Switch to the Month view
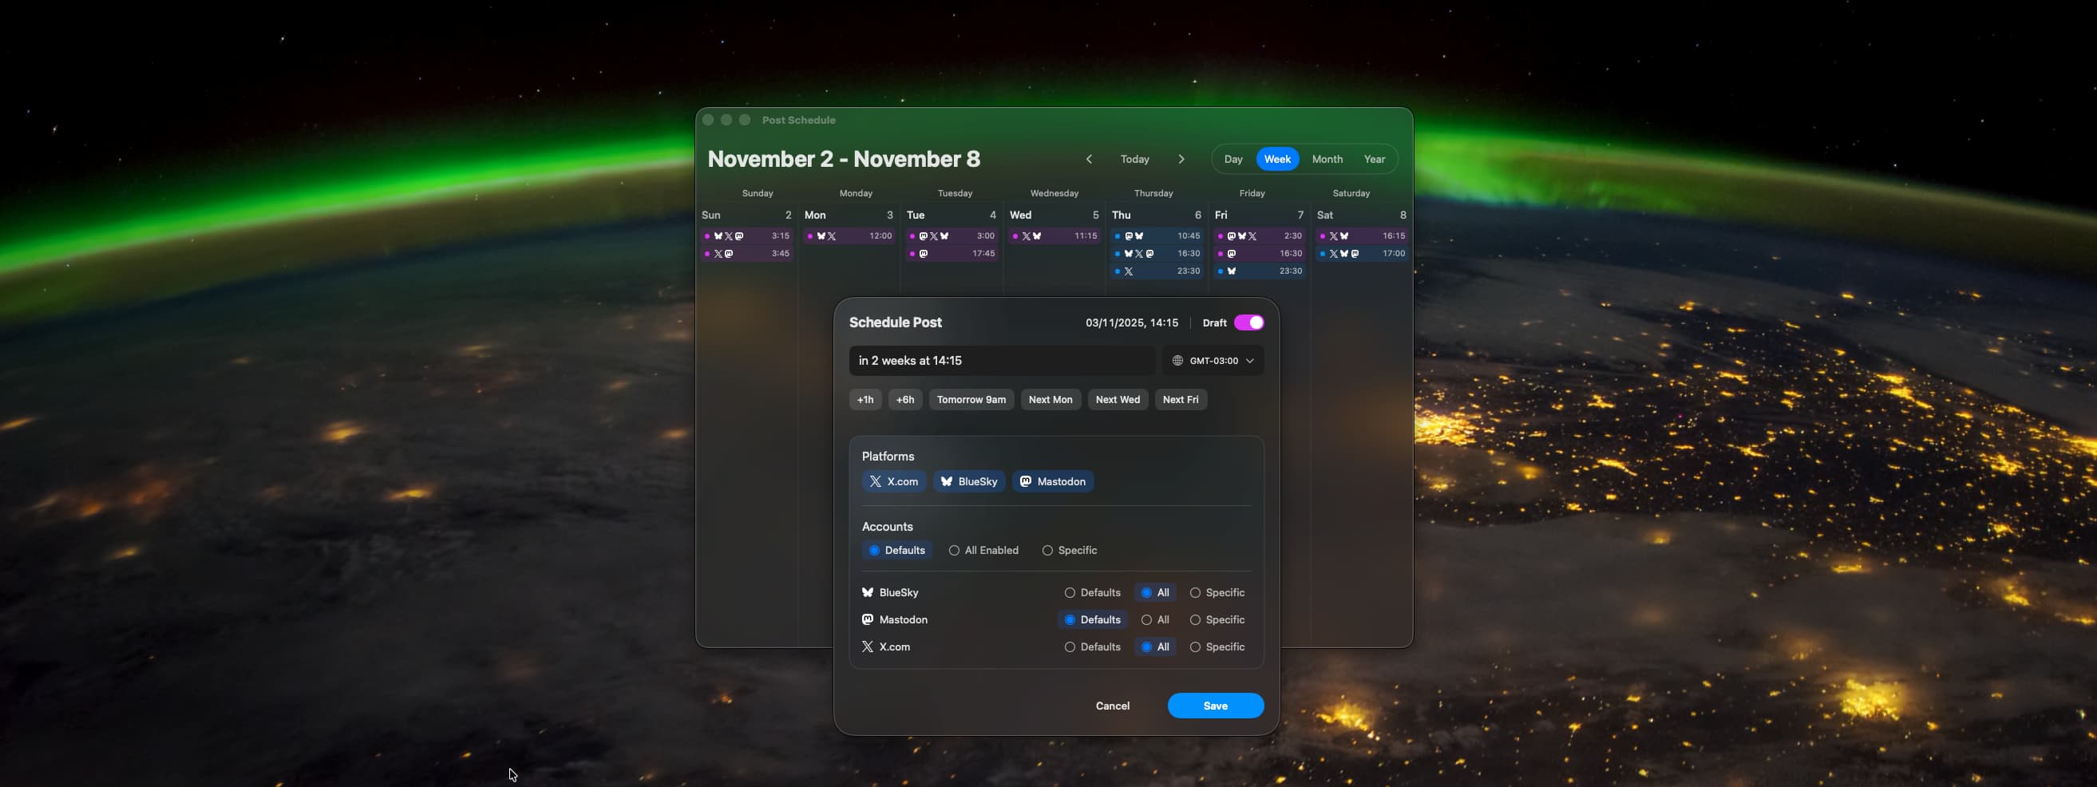 pos(1327,159)
